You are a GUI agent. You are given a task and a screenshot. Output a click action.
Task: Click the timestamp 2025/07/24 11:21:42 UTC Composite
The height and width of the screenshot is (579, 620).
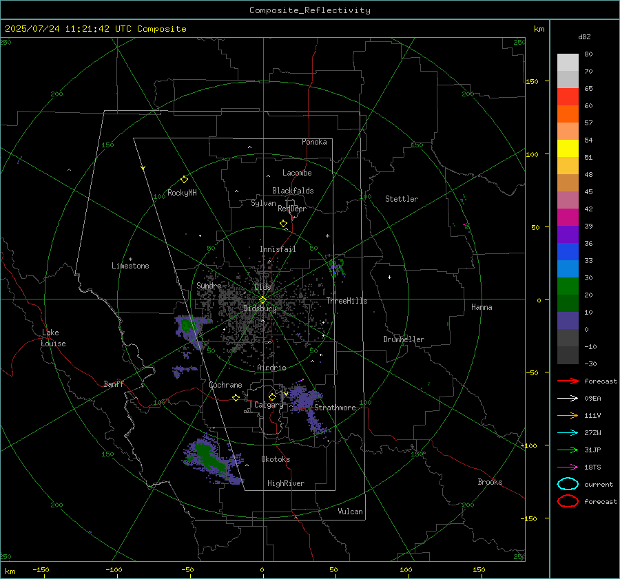95,29
